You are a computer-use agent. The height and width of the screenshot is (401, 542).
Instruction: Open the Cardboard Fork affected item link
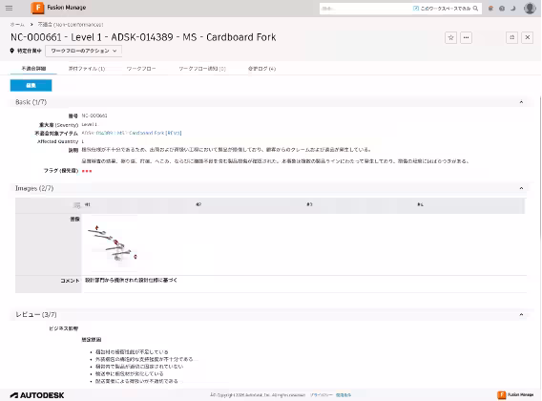point(132,133)
